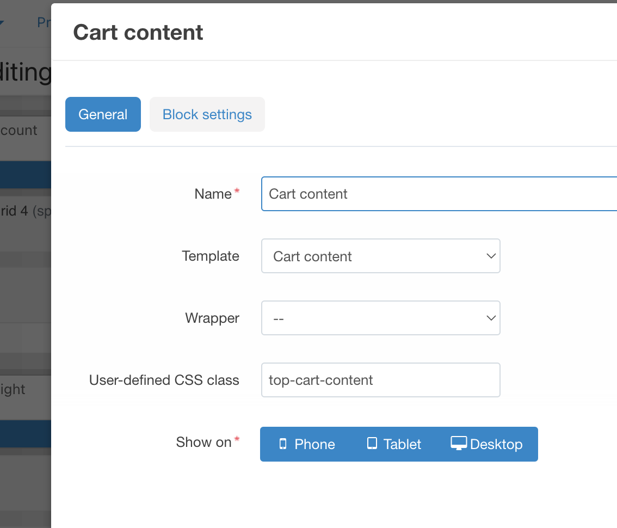Click the desktop monitor icon
The width and height of the screenshot is (617, 528).
point(459,443)
